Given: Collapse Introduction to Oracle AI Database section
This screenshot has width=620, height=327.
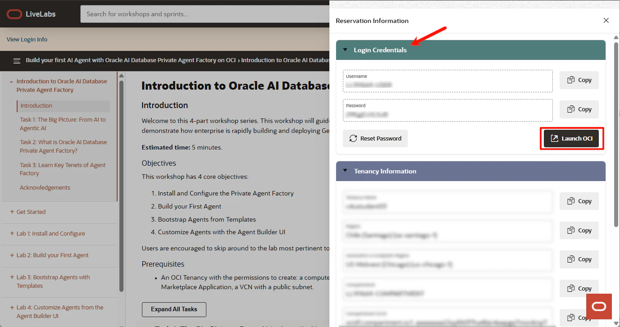Looking at the screenshot, I should click(11, 82).
